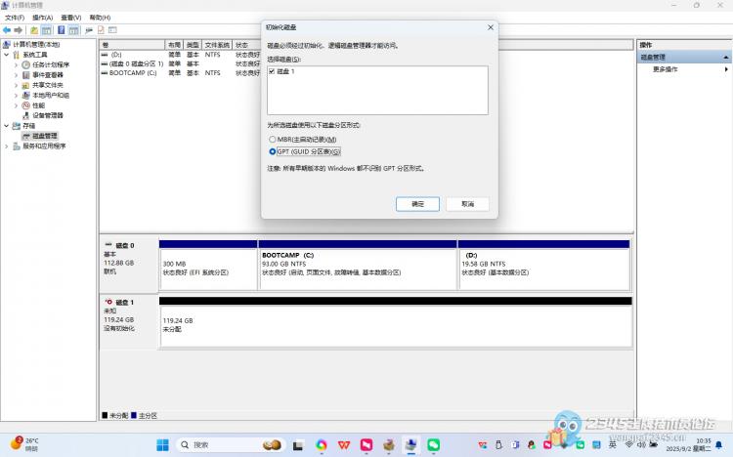Expand the 更多操作 arrow in actions pane
733x457 pixels.
pyautogui.click(x=726, y=69)
